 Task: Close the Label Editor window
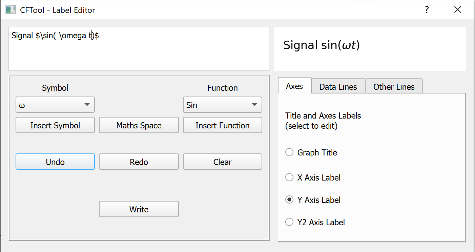(458, 10)
